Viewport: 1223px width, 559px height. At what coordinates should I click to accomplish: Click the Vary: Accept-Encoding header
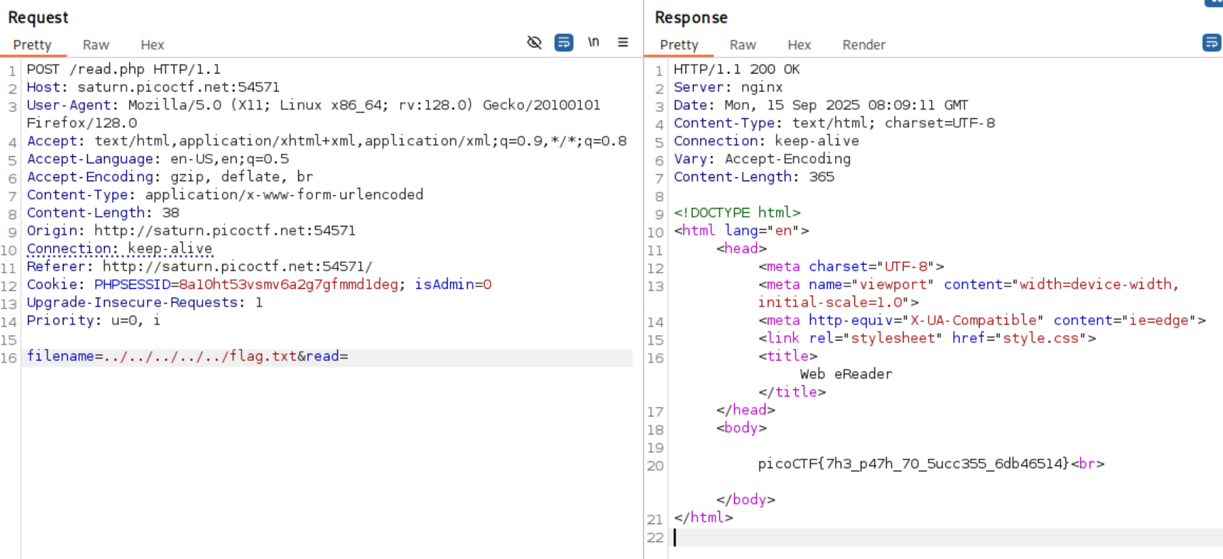pyautogui.click(x=762, y=159)
